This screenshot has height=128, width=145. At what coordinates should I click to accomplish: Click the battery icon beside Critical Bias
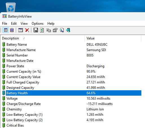click(x=4, y=125)
